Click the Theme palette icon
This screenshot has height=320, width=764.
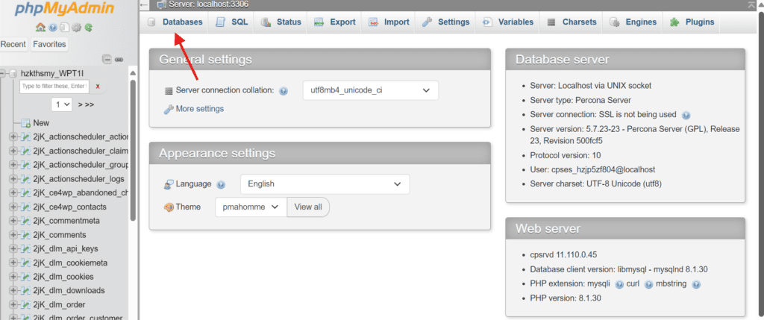pyautogui.click(x=169, y=207)
